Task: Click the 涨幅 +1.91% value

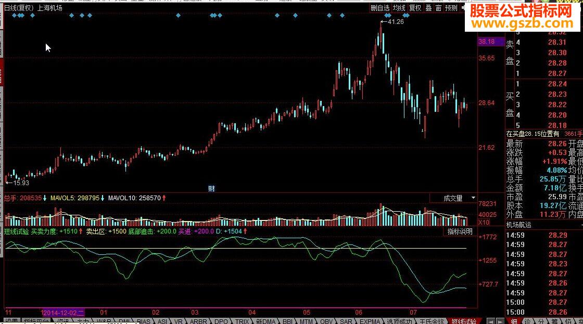Action: [554, 162]
